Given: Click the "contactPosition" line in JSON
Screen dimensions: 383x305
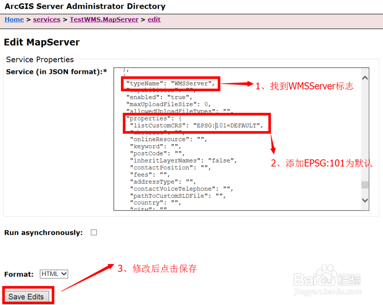Looking at the screenshot, I should [170, 168].
